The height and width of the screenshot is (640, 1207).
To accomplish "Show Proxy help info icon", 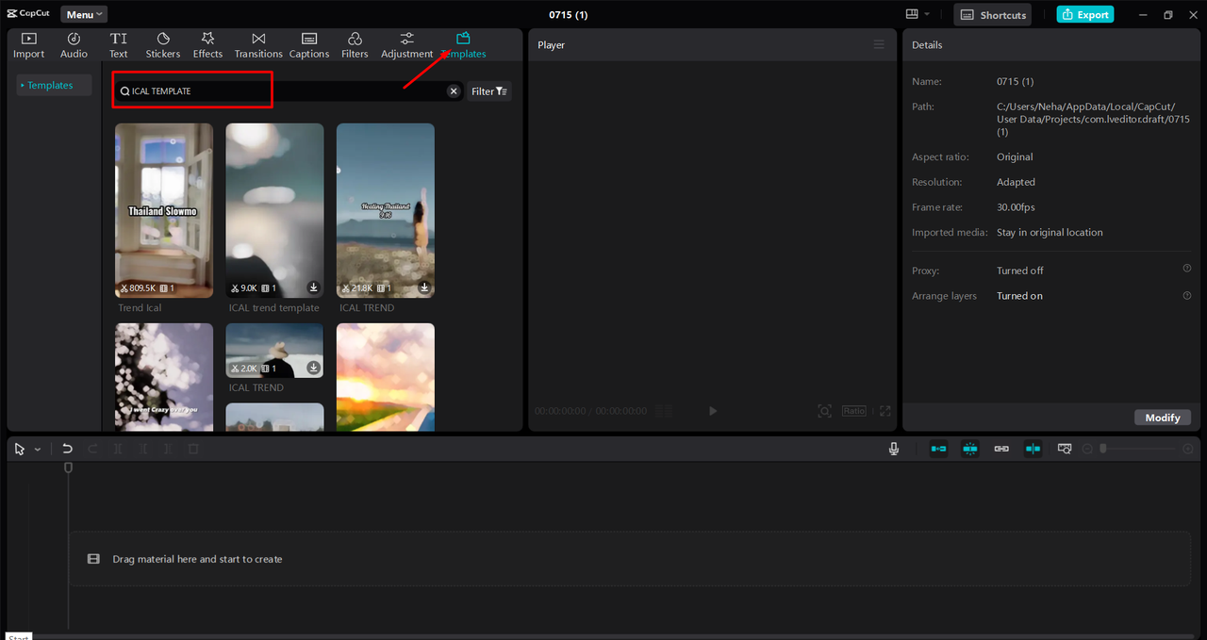I will 1187,270.
